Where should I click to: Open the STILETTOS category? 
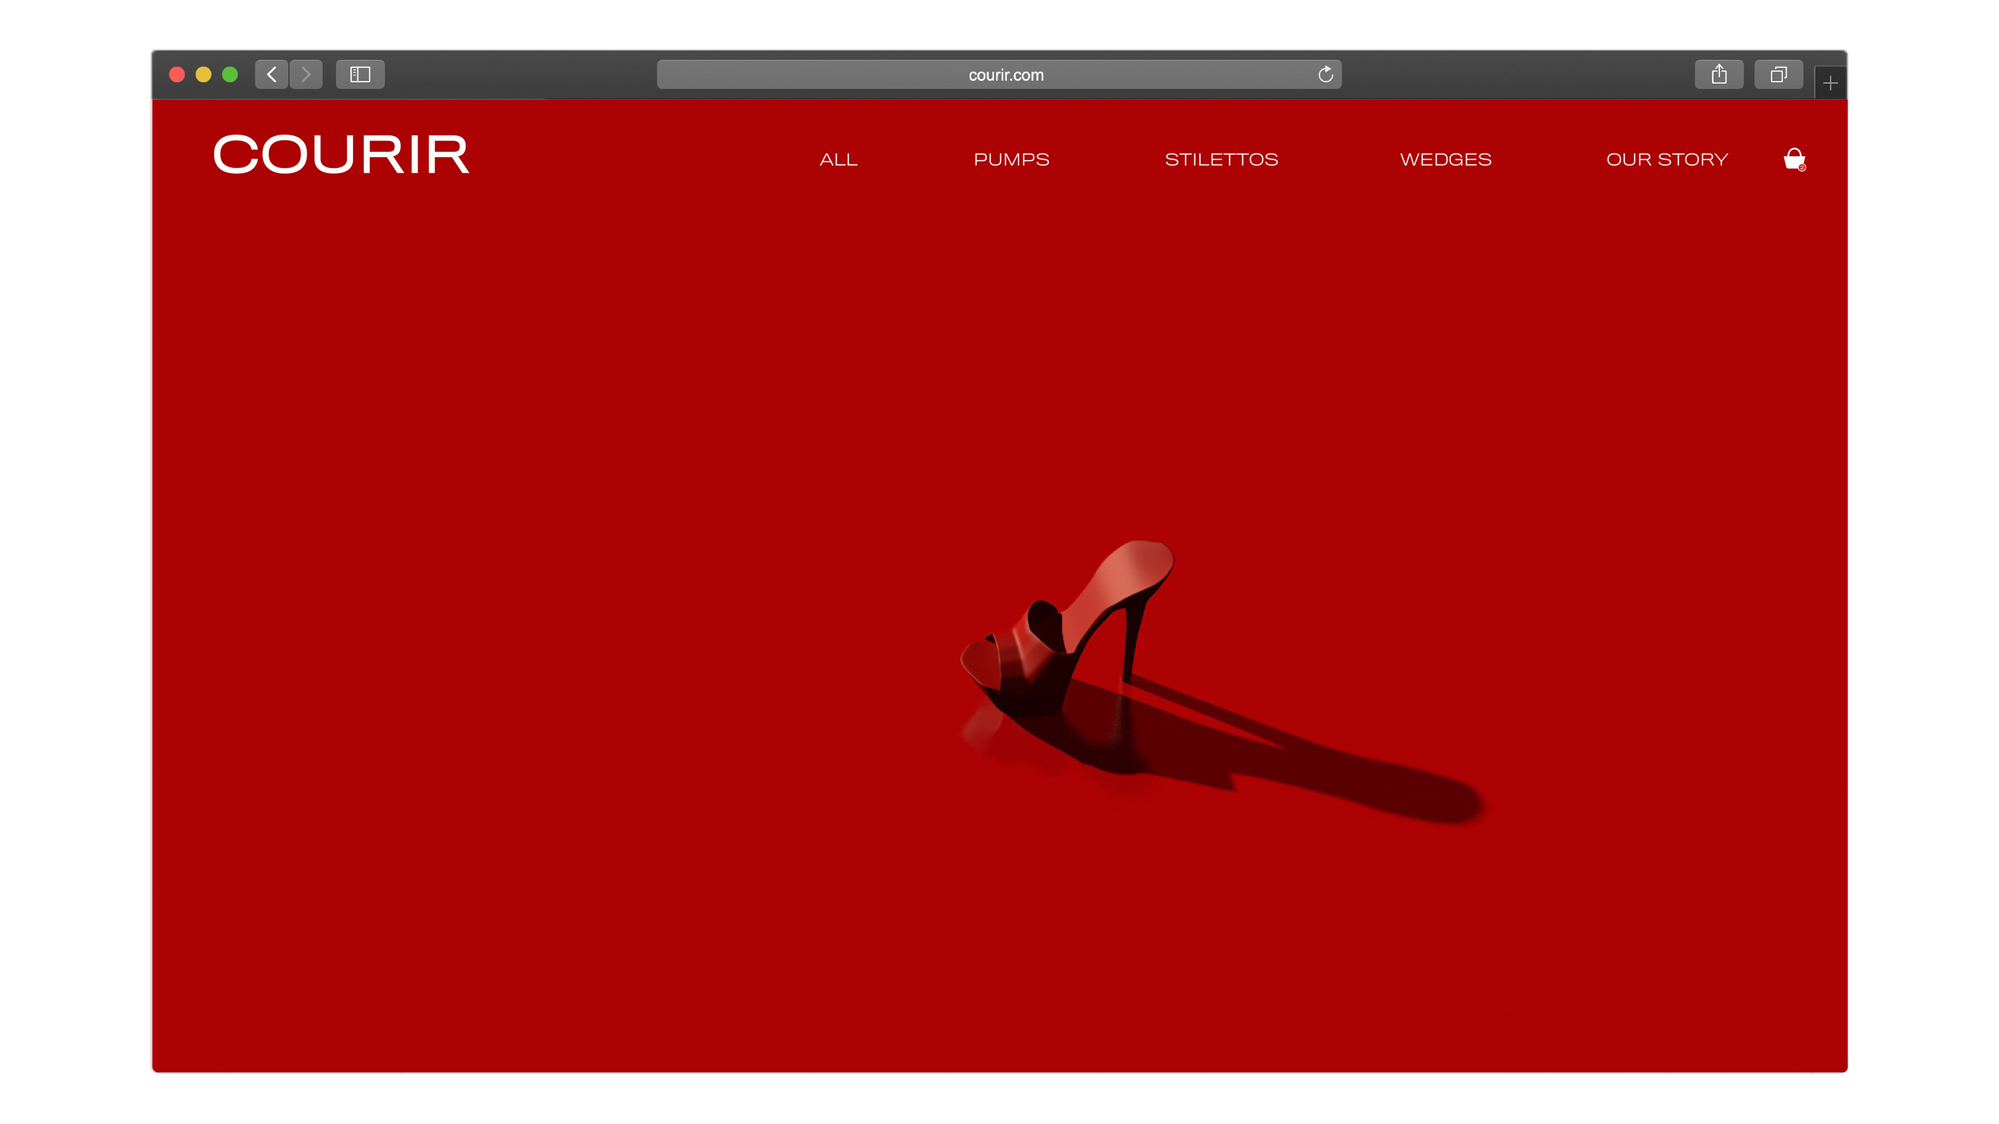(x=1221, y=159)
